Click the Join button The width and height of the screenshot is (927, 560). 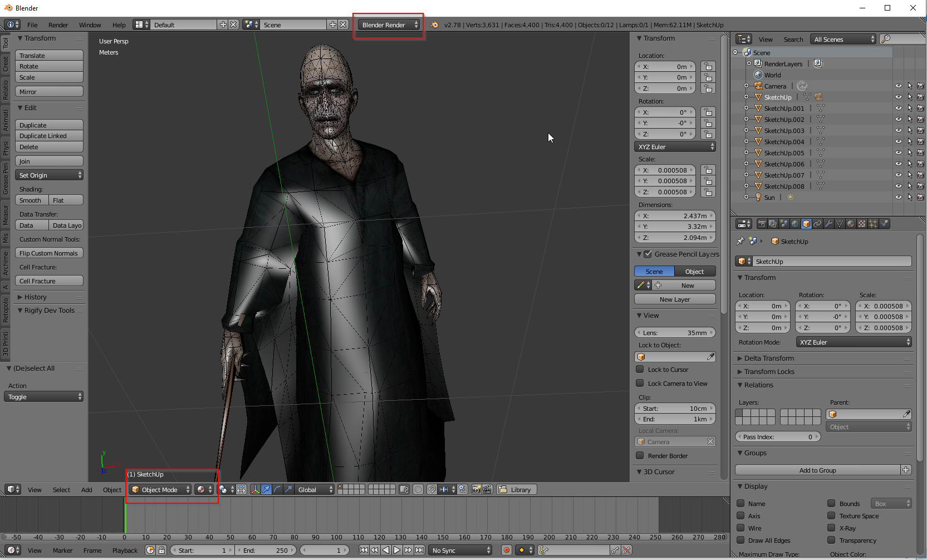[49, 161]
